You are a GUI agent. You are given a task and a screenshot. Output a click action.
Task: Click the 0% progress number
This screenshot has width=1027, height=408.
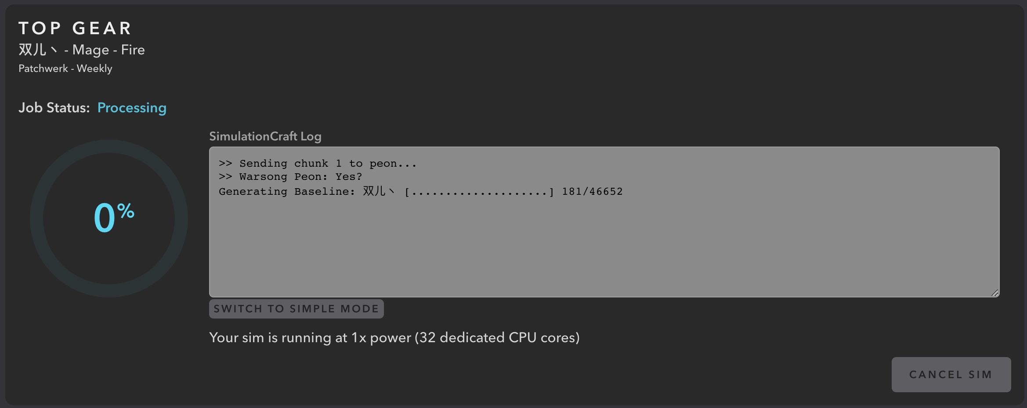pyautogui.click(x=105, y=218)
